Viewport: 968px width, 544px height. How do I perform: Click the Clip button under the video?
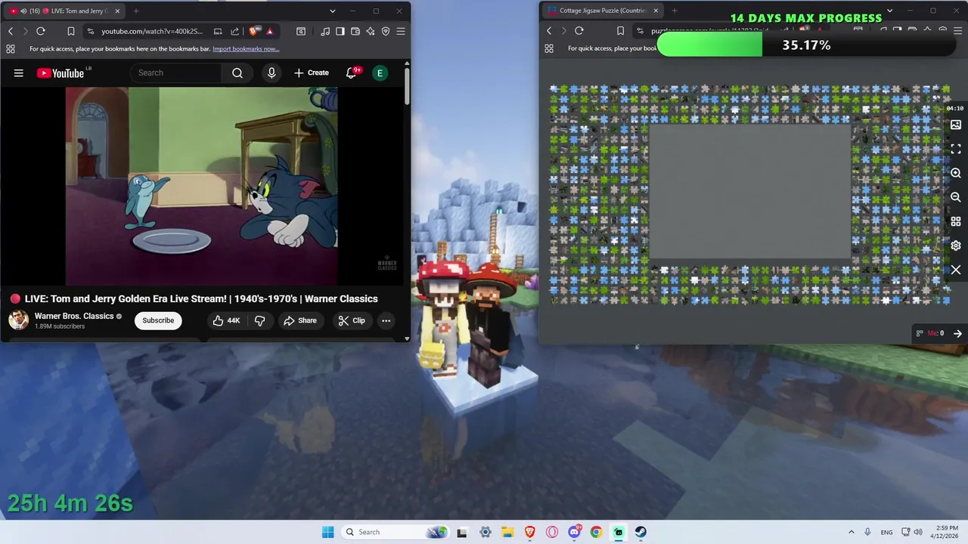(x=351, y=320)
